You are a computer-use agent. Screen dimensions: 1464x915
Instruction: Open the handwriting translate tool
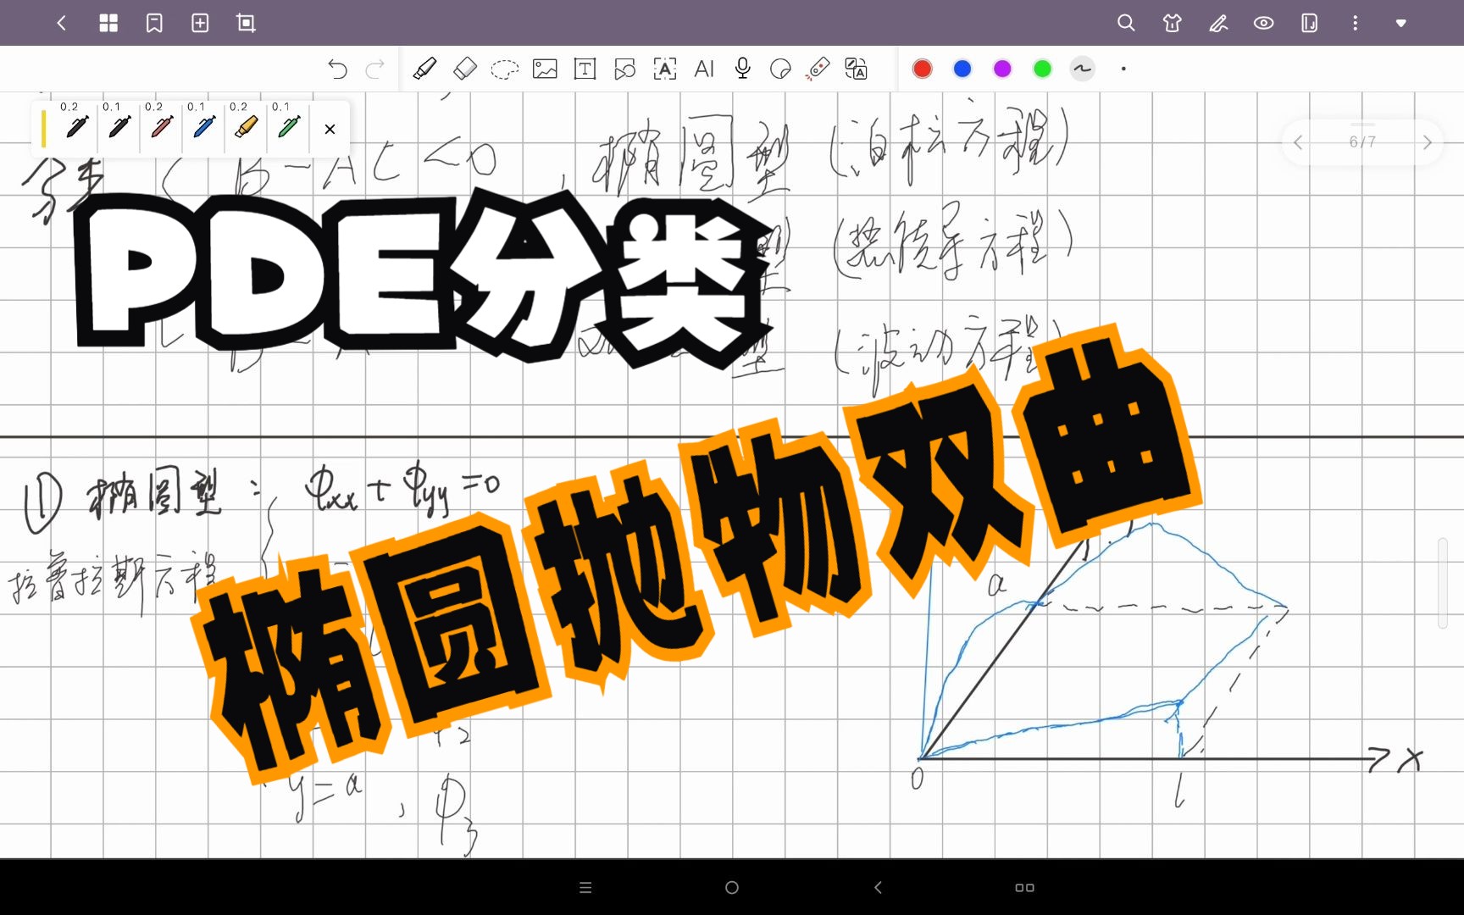coord(857,69)
